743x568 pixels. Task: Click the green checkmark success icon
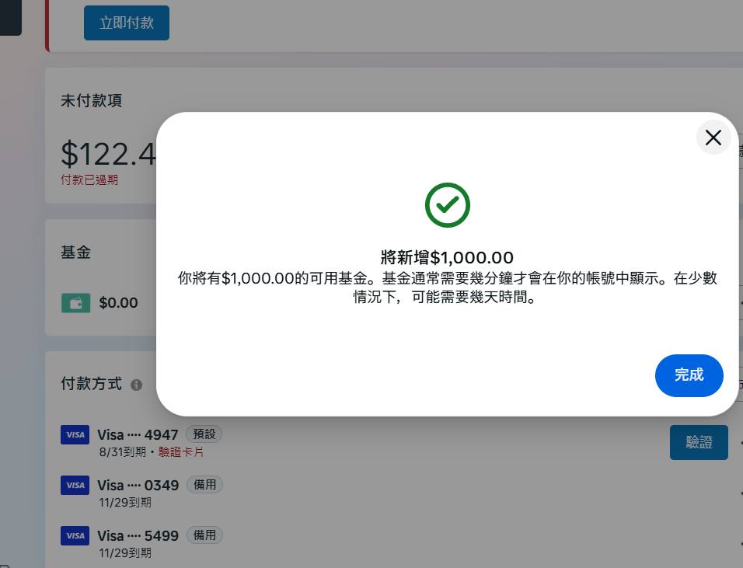coord(448,205)
